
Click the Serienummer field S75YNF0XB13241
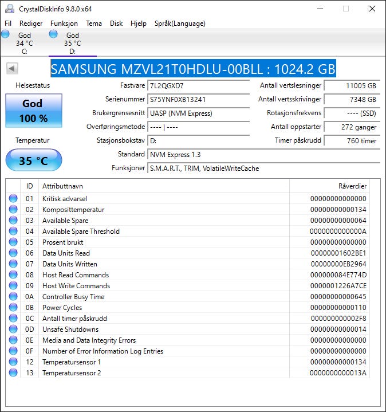[x=198, y=99]
